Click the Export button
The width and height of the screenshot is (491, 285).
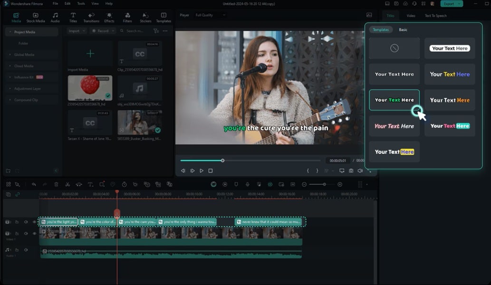pos(451,4)
